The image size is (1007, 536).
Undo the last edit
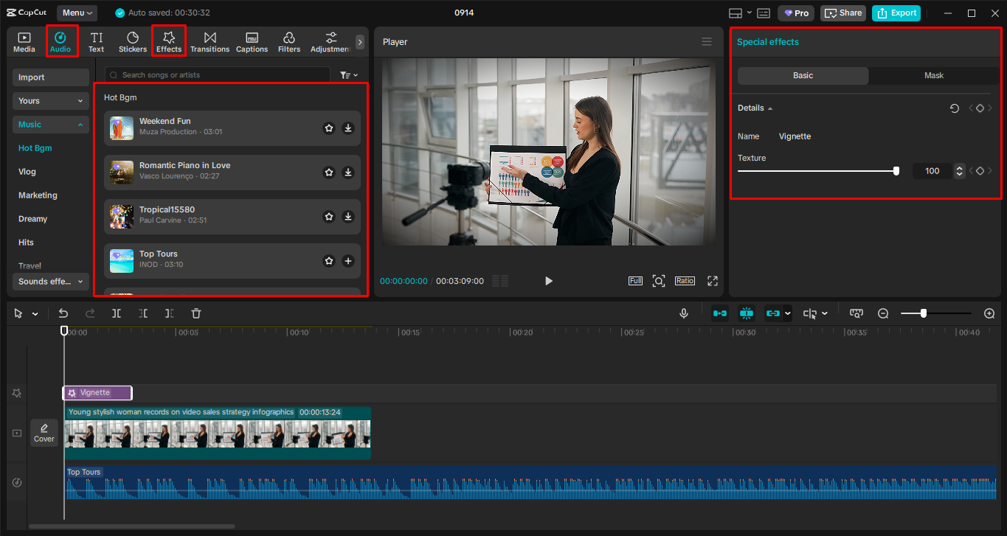click(63, 313)
